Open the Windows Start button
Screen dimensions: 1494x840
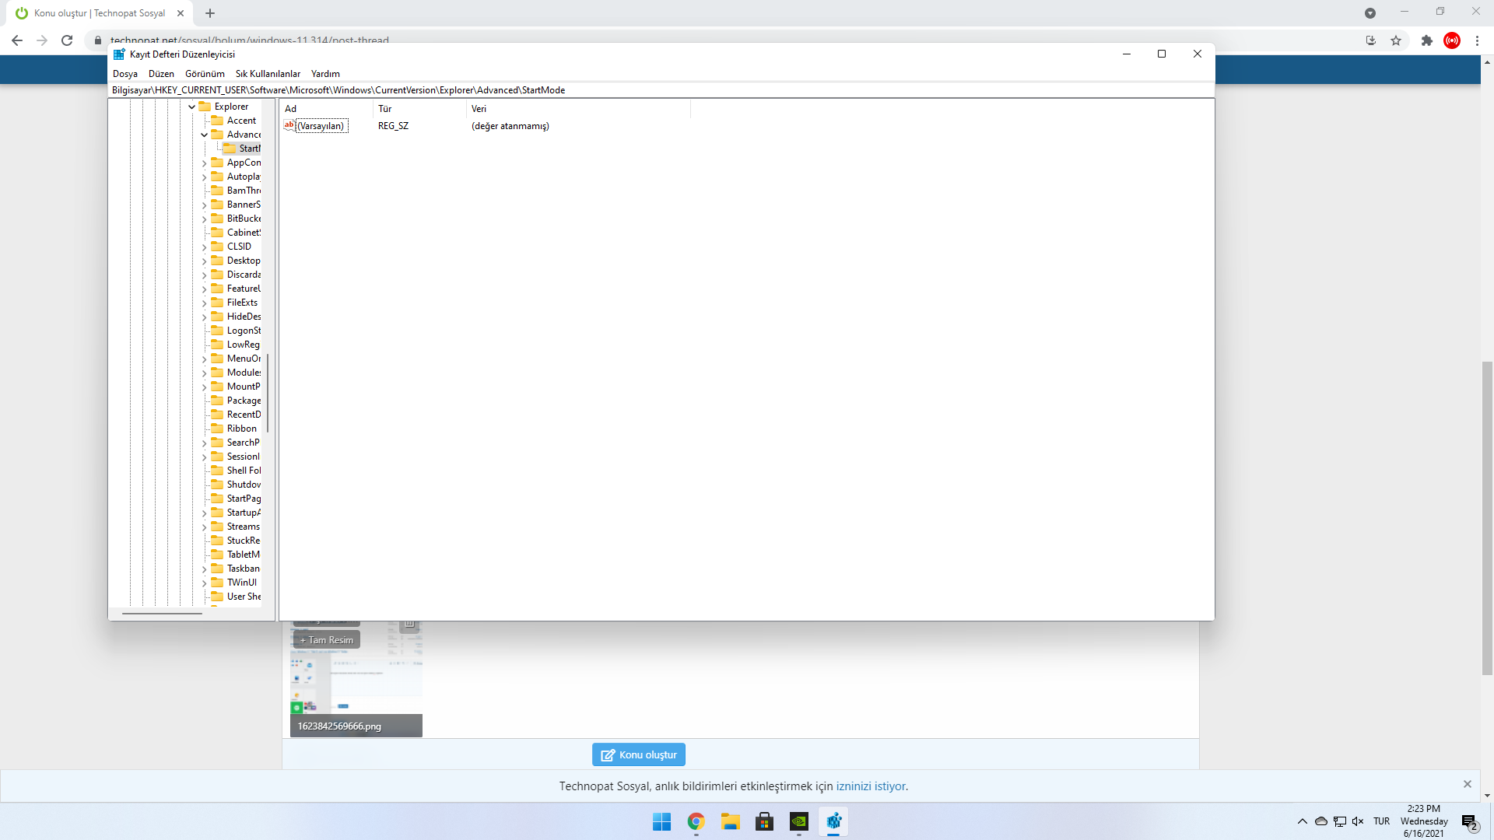661,821
